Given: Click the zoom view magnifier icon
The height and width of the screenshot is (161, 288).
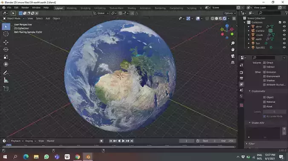Looking at the screenshot, I should [x=233, y=43].
